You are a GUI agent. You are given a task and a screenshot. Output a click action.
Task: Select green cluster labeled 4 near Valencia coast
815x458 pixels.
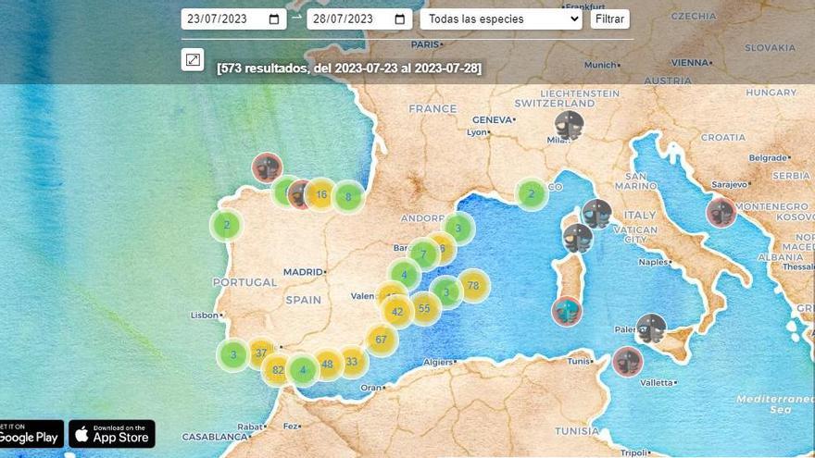(x=404, y=275)
